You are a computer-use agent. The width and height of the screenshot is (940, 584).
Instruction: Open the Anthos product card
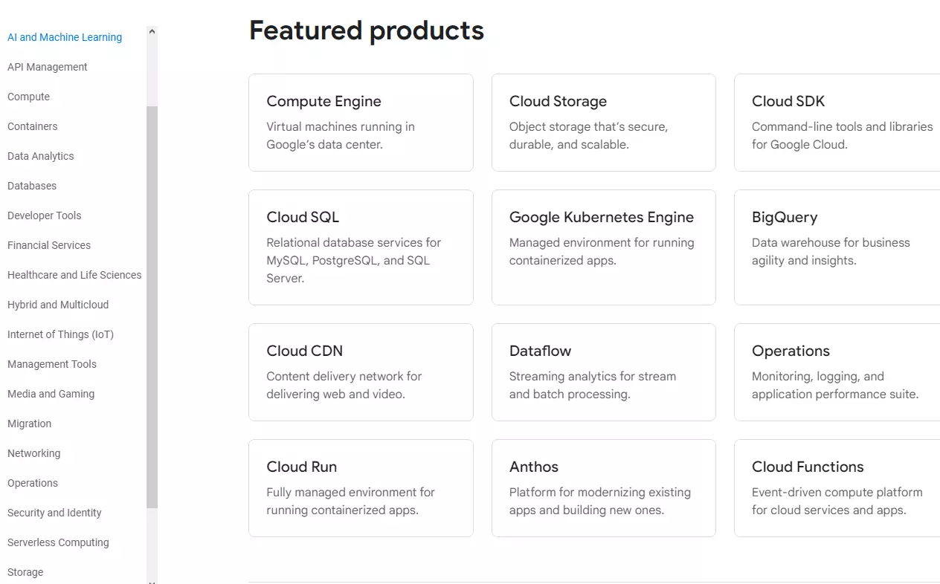(603, 488)
